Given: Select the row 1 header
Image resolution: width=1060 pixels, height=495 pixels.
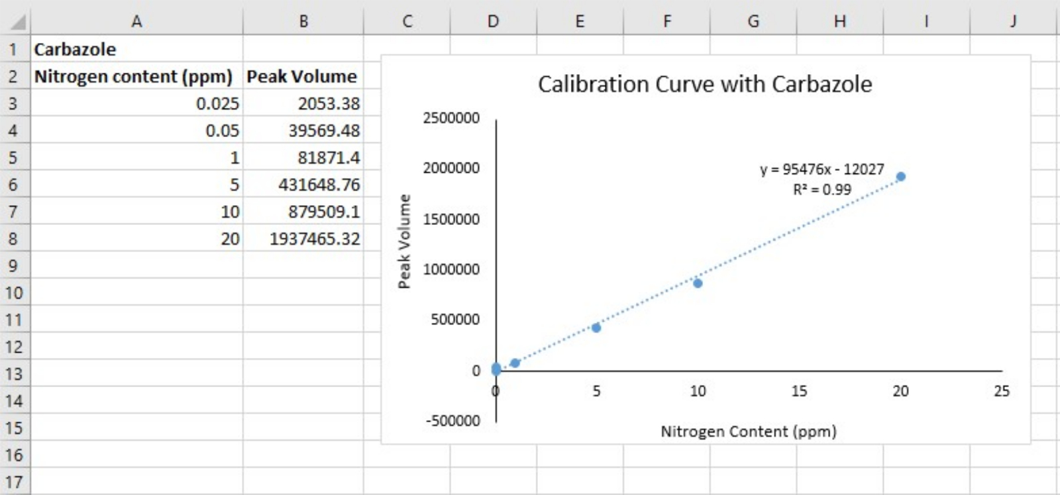Looking at the screenshot, I should coord(13,49).
